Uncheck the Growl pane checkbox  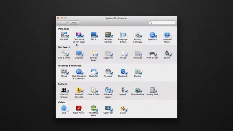[126, 110]
